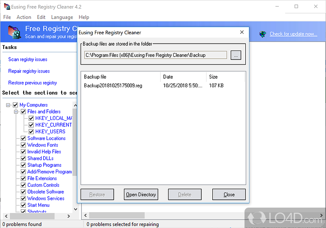Uncheck the HKEY_LOCAL_MACHINE checkbox

[x=31, y=118]
